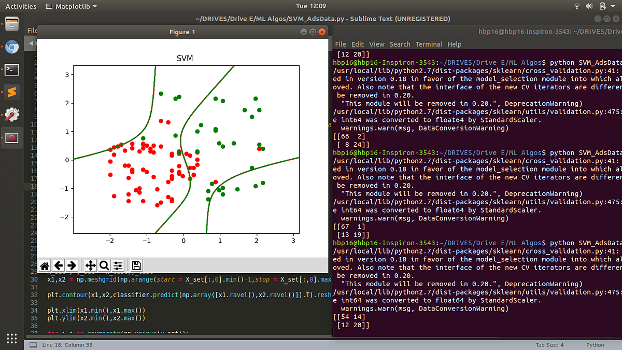Toggle the pan tool in the figure toolbar
Screen dimensions: 622x350
(x=90, y=265)
